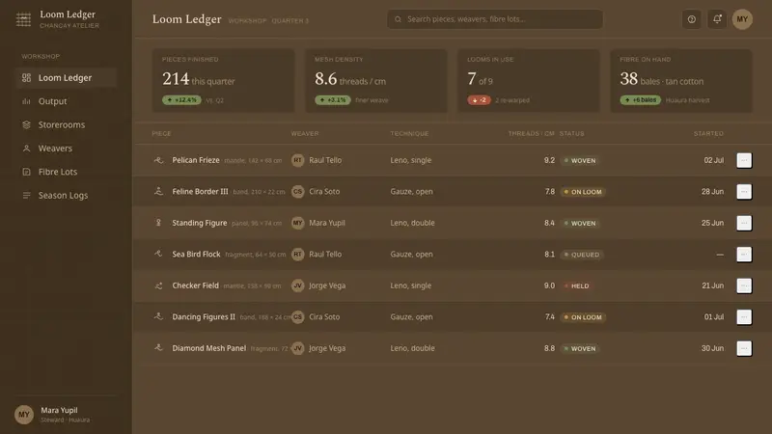Viewport: 772px width, 434px height.
Task: Click Mara Yupil avatar in Standing Figure row
Action: click(x=297, y=223)
